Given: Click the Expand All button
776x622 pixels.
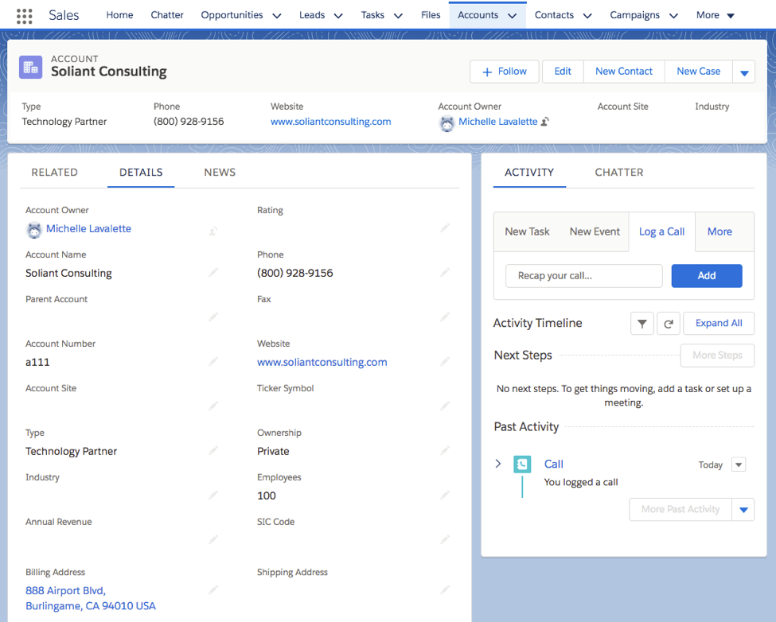Looking at the screenshot, I should click(718, 323).
